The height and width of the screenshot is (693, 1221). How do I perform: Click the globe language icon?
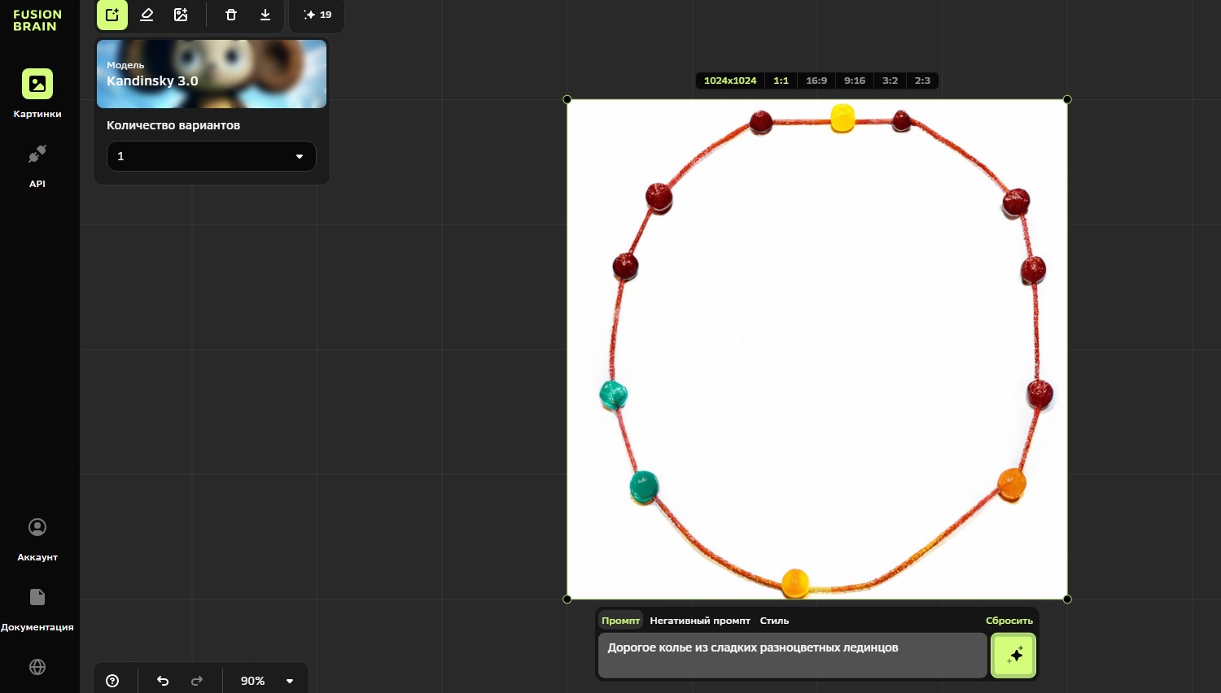(x=37, y=667)
